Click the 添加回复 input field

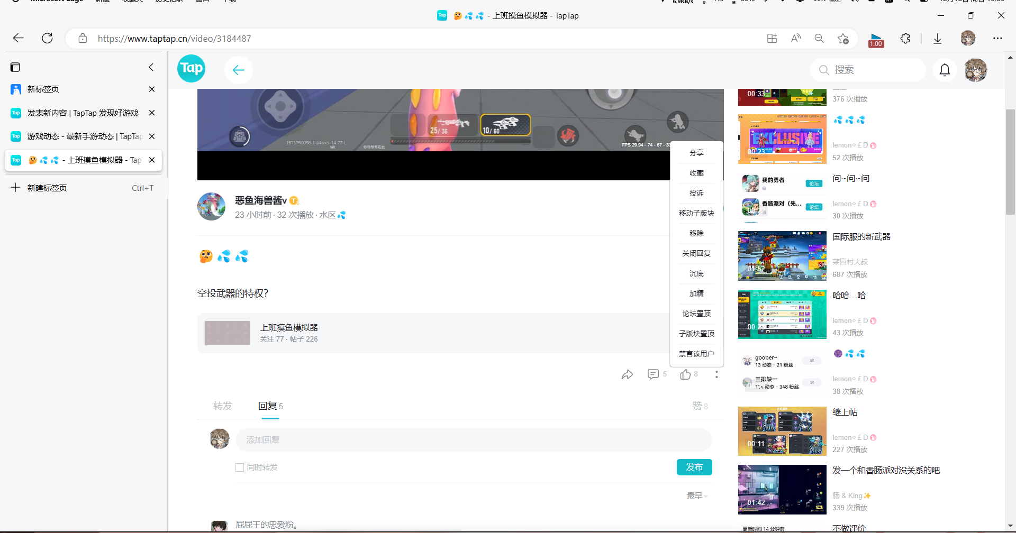click(474, 440)
